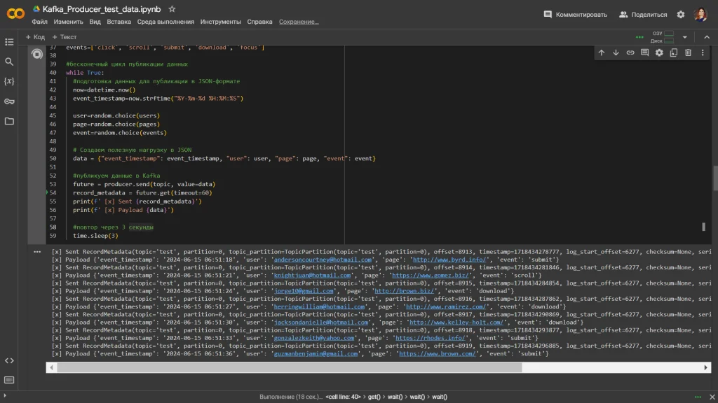The height and width of the screenshot is (403, 718).
Task: Open the https://www.brown.com/ link
Action: pos(437,353)
